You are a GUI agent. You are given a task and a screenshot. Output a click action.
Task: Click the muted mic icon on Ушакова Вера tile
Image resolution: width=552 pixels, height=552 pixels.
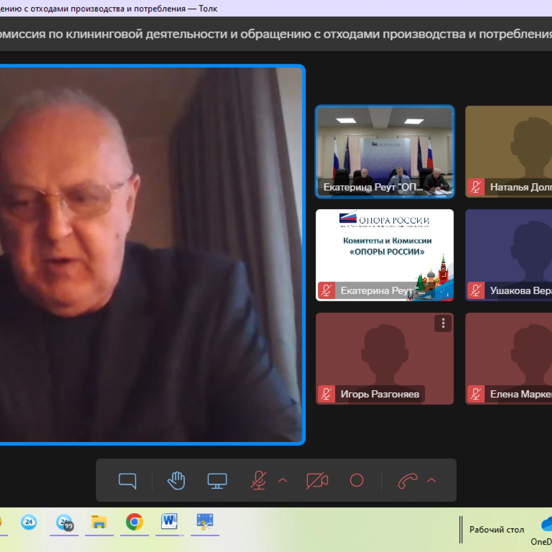point(476,291)
